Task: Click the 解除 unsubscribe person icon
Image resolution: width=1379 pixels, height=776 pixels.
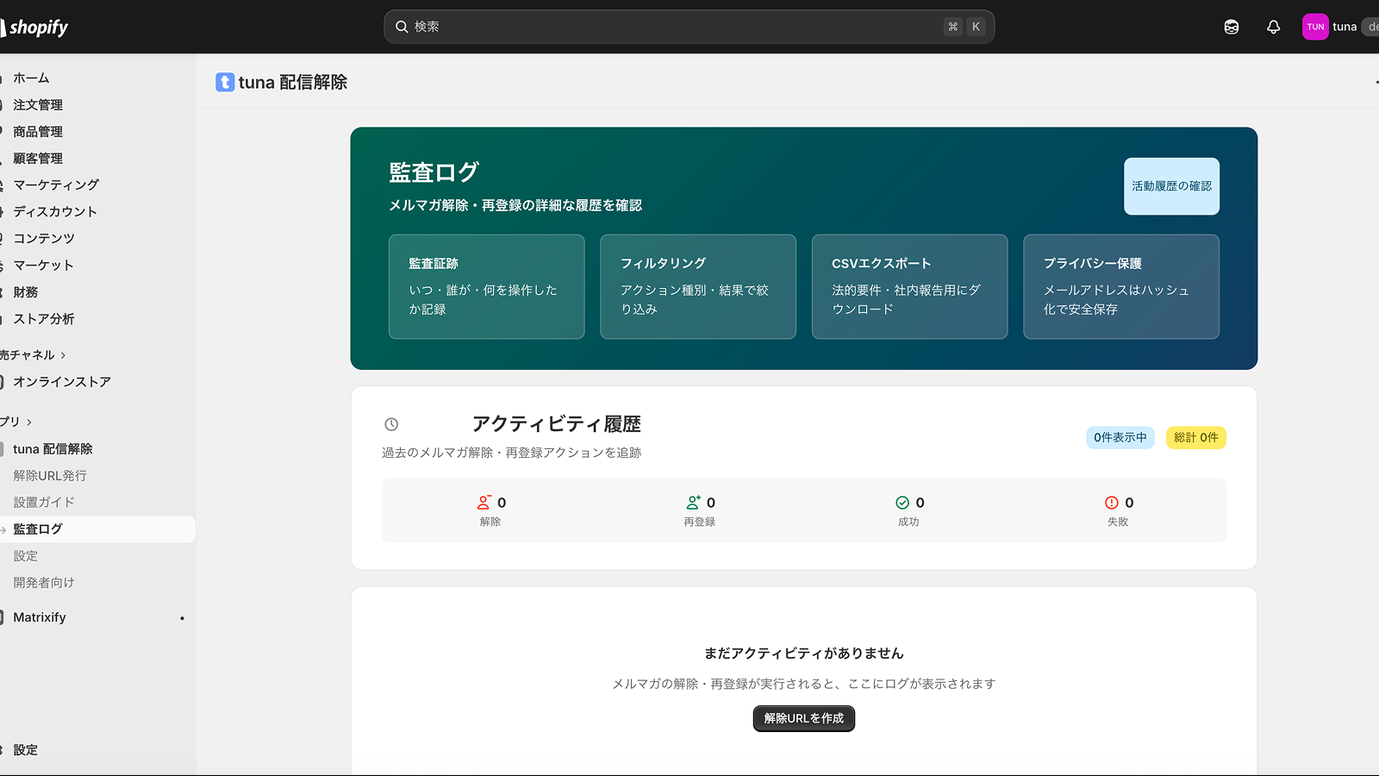Action: [x=484, y=503]
